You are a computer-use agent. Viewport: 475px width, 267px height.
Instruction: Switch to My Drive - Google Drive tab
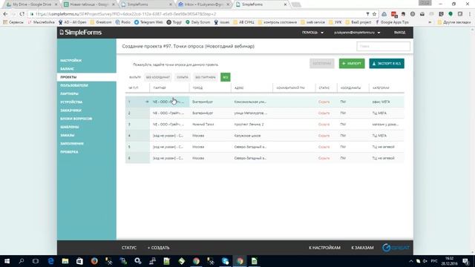click(x=31, y=4)
